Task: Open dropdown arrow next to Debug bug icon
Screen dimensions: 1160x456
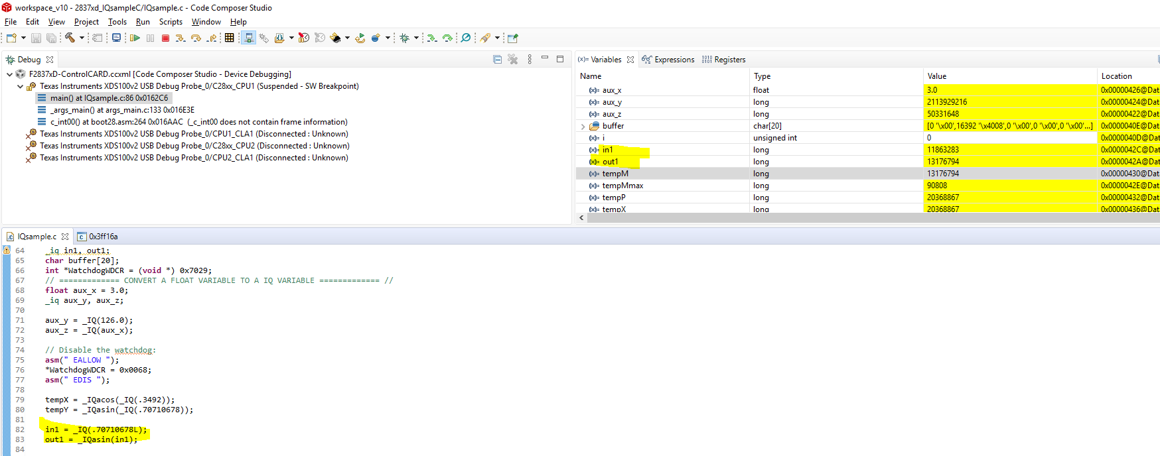Action: (x=416, y=38)
